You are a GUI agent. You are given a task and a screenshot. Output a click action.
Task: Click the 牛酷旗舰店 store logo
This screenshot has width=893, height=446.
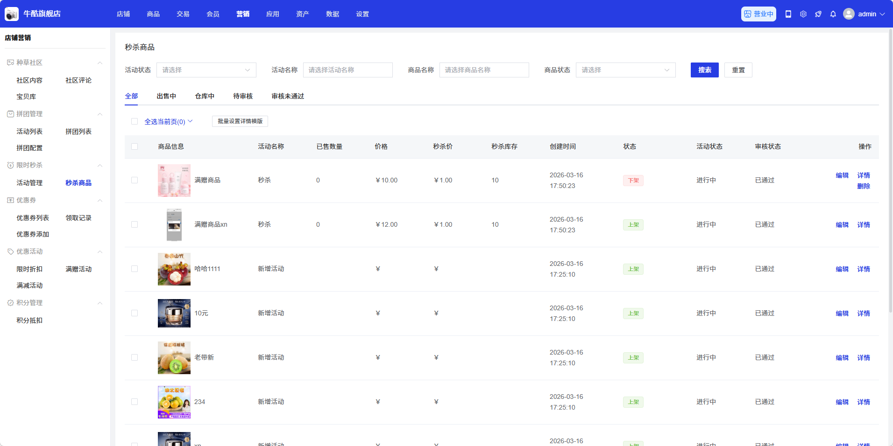(12, 14)
